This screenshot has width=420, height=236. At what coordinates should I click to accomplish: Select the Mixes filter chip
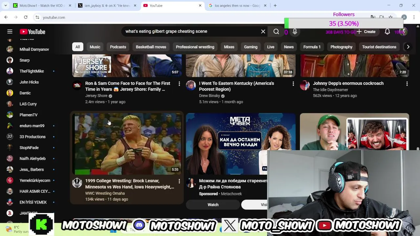click(229, 47)
